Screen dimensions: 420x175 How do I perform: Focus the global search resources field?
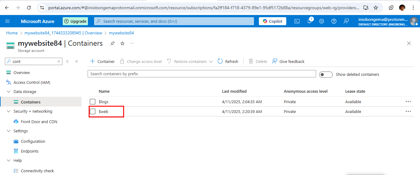(174, 21)
